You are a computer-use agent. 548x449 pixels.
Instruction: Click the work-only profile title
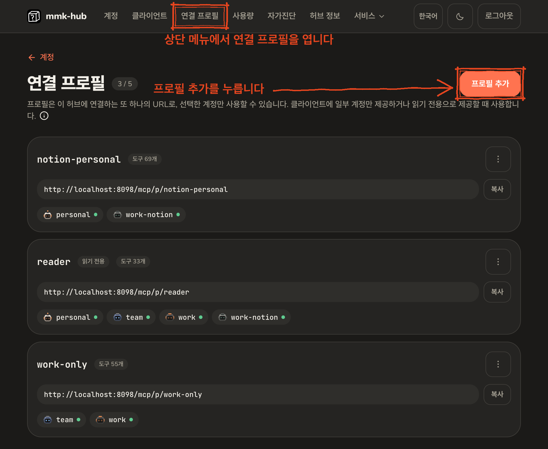click(62, 365)
